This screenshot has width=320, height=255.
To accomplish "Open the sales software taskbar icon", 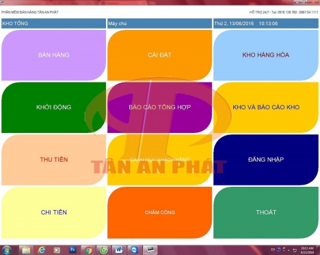I will [150, 250].
